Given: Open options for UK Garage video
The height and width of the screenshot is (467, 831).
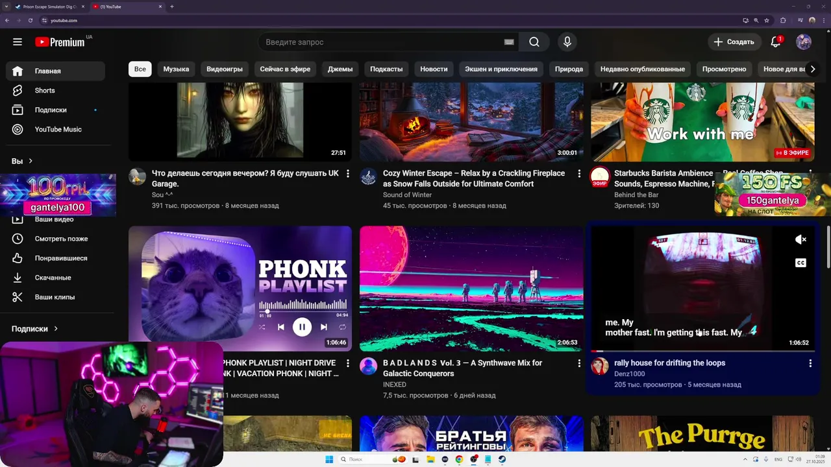Looking at the screenshot, I should (348, 174).
